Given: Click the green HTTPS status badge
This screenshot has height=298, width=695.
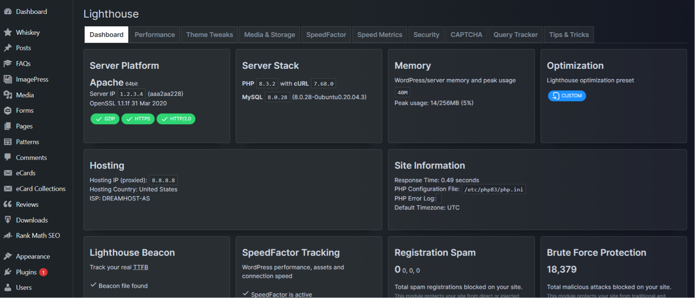Looking at the screenshot, I should pos(138,119).
